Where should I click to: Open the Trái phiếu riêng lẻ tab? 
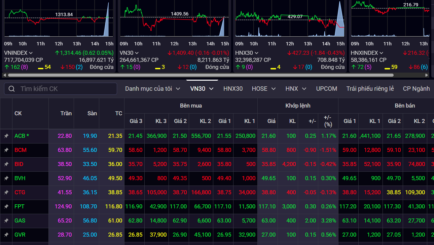[x=370, y=89]
